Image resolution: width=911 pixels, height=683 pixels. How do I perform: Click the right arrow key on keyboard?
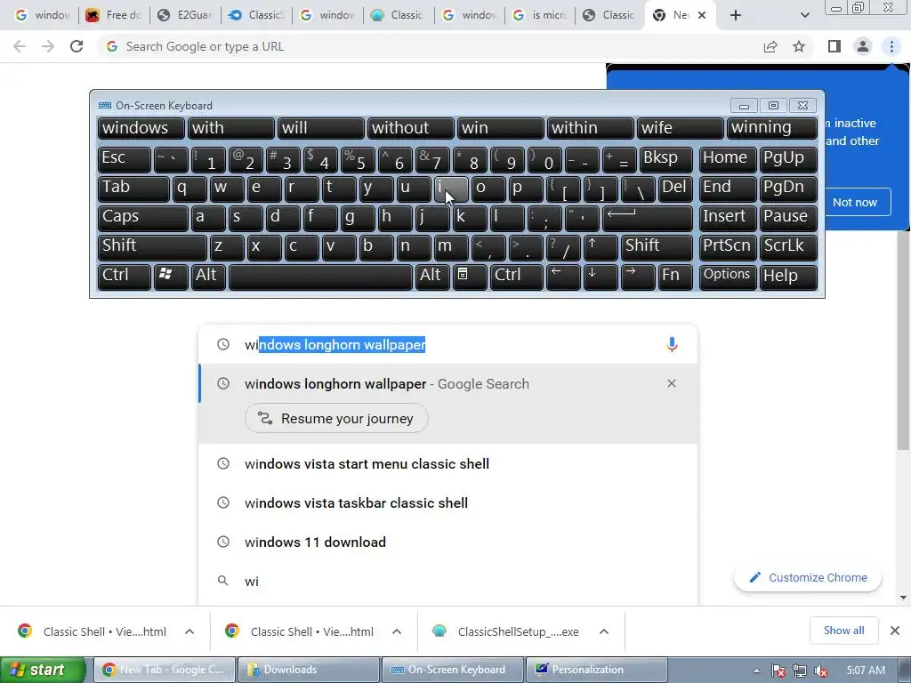(x=637, y=276)
